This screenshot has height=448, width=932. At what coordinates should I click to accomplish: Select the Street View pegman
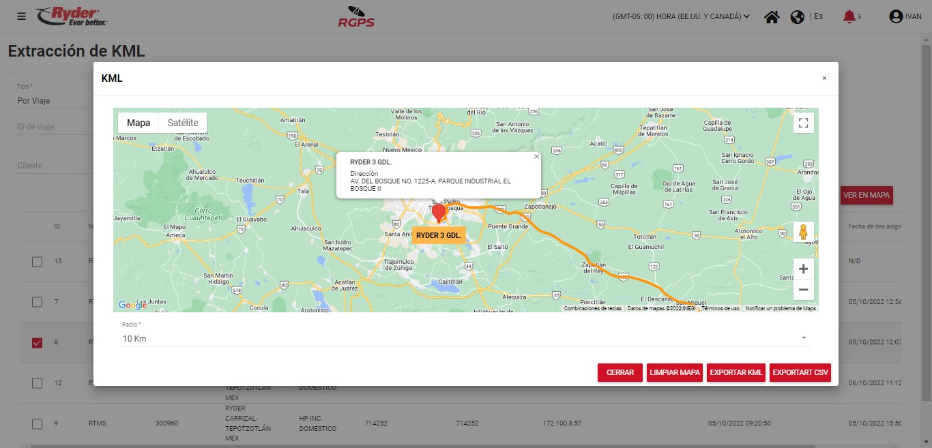coord(803,232)
